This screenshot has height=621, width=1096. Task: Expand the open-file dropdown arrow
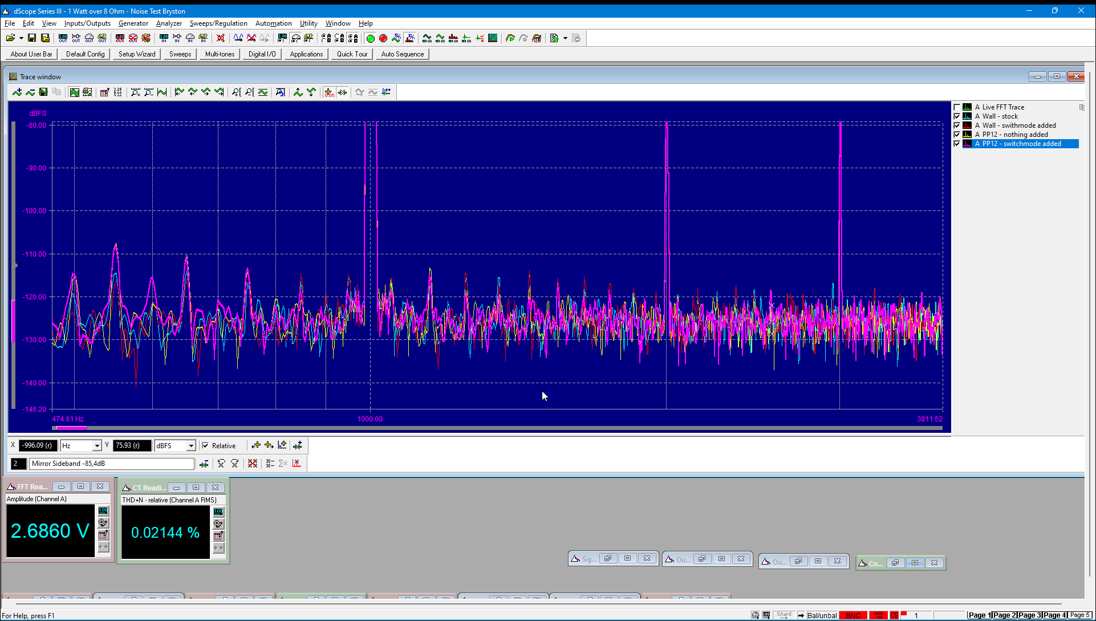[x=21, y=38]
